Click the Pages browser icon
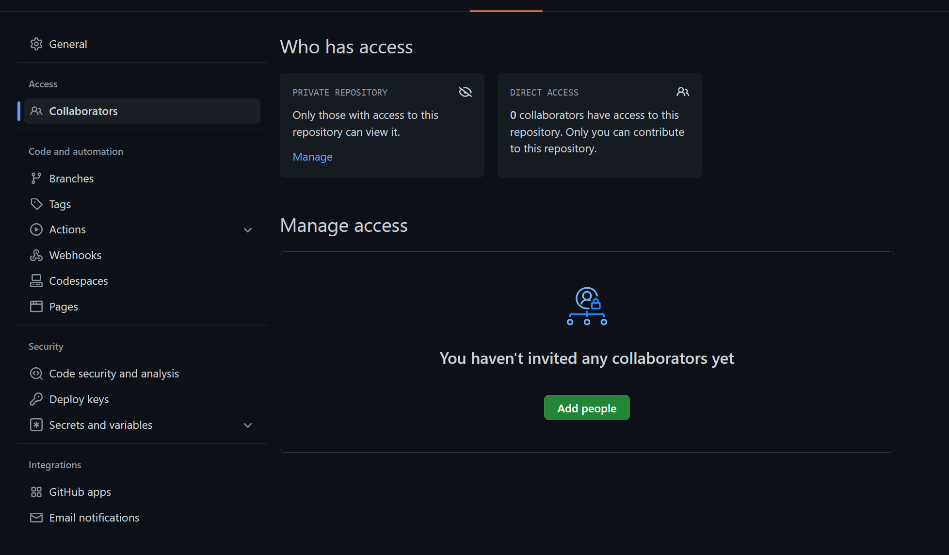 [36, 307]
